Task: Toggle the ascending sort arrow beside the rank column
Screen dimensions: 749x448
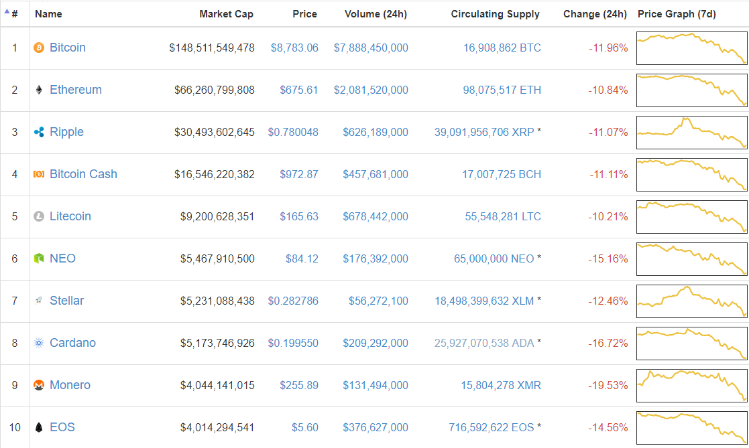Action: [x=7, y=13]
